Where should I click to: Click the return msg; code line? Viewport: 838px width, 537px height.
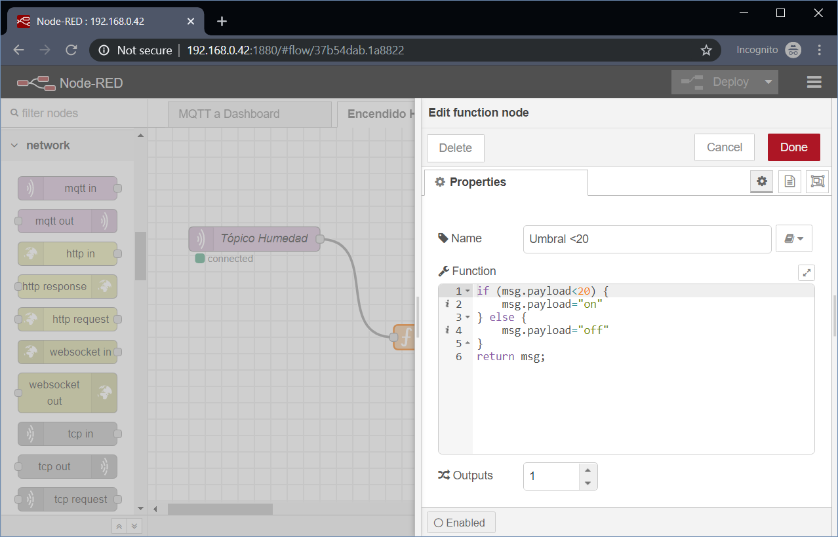pos(511,356)
